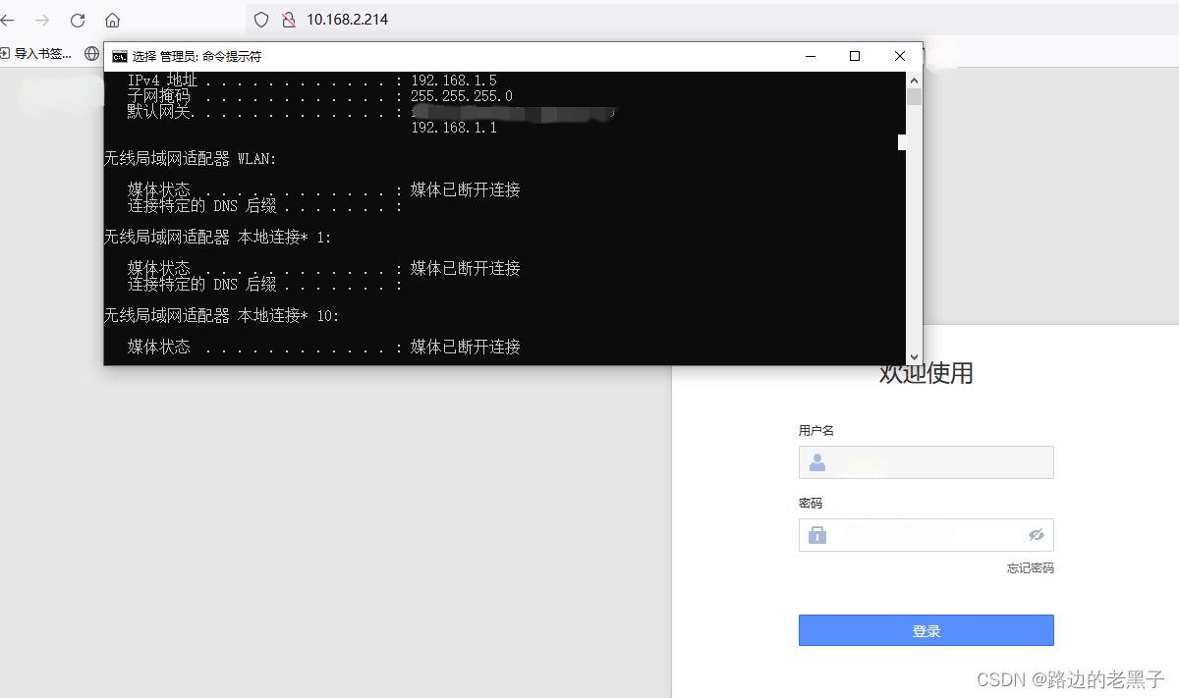The image size is (1179, 698).
Task: Click the command prompt title bar text
Action: coord(196,57)
